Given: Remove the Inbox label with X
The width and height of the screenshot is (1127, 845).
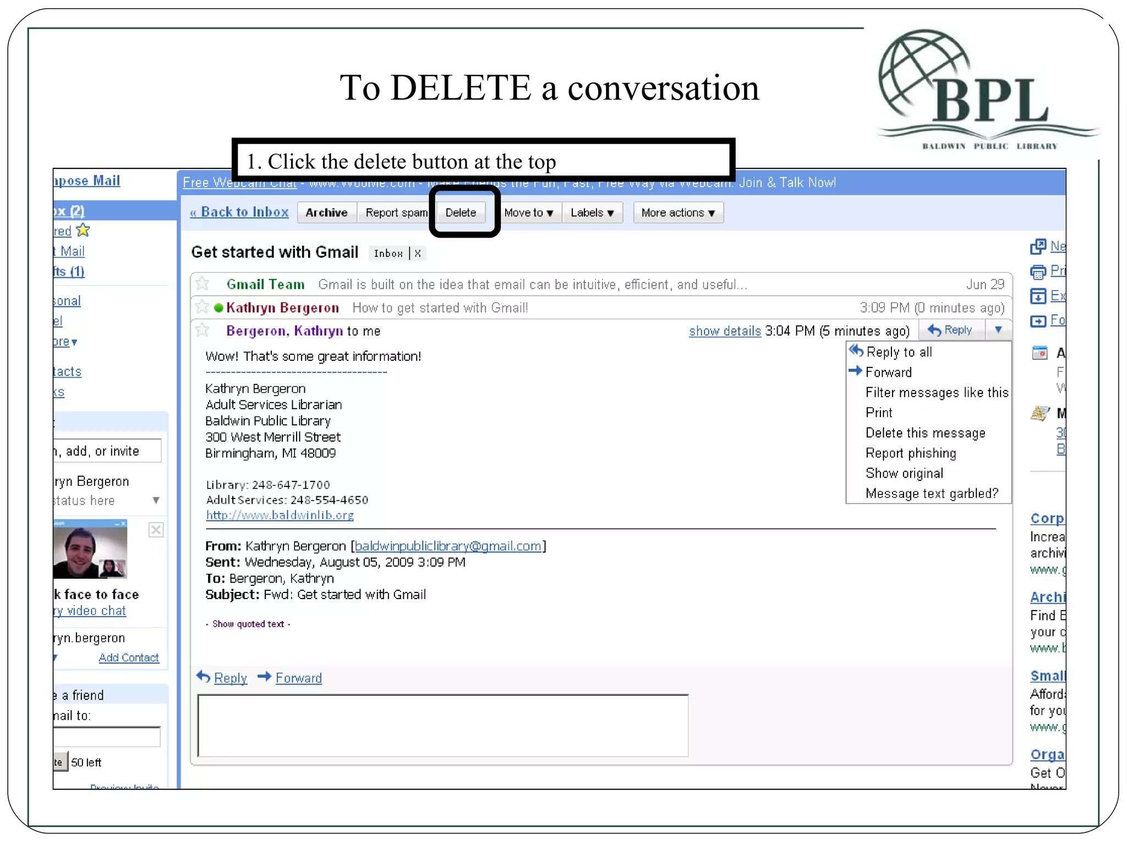Looking at the screenshot, I should 418,254.
